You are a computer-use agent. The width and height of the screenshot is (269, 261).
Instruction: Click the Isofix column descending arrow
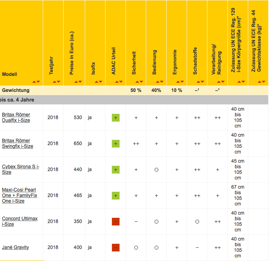pyautogui.click(x=100, y=82)
